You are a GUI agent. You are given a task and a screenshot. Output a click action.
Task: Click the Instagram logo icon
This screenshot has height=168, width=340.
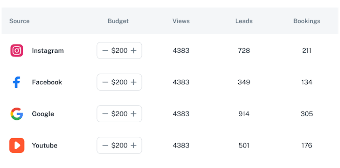pyautogui.click(x=17, y=50)
